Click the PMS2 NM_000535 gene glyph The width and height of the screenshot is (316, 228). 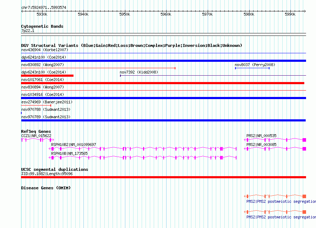point(275,140)
